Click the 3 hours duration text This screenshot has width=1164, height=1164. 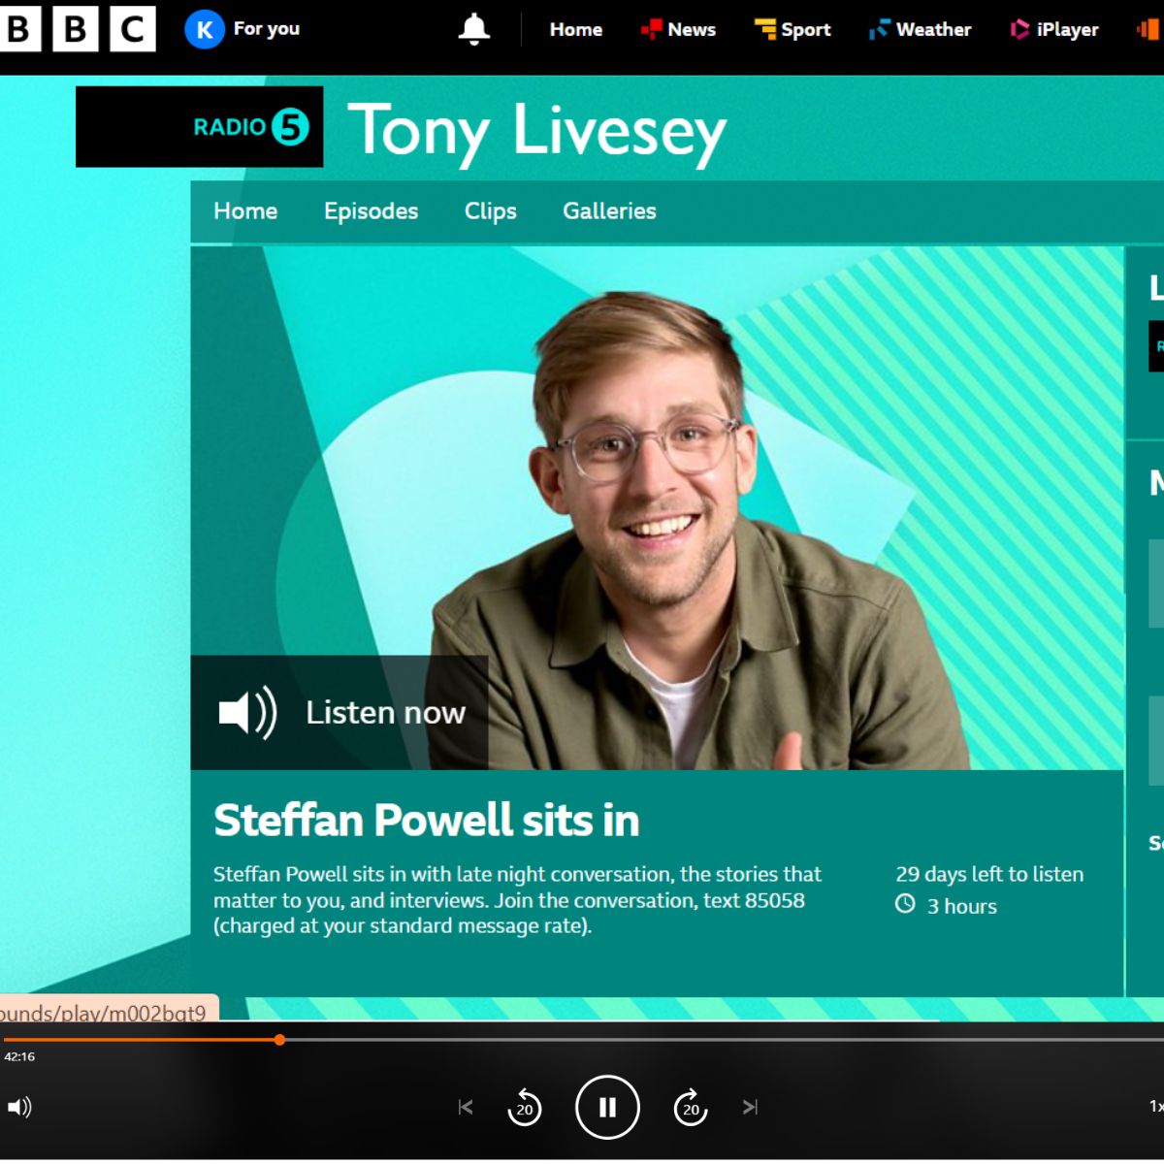(961, 906)
